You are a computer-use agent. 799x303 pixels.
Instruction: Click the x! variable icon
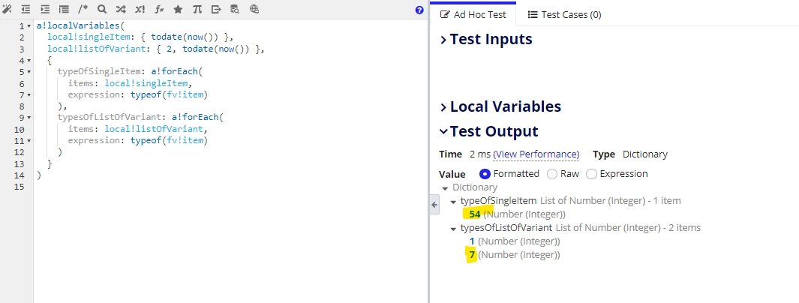point(140,9)
